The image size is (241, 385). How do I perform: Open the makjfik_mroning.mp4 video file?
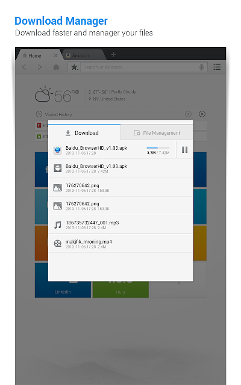[120, 244]
